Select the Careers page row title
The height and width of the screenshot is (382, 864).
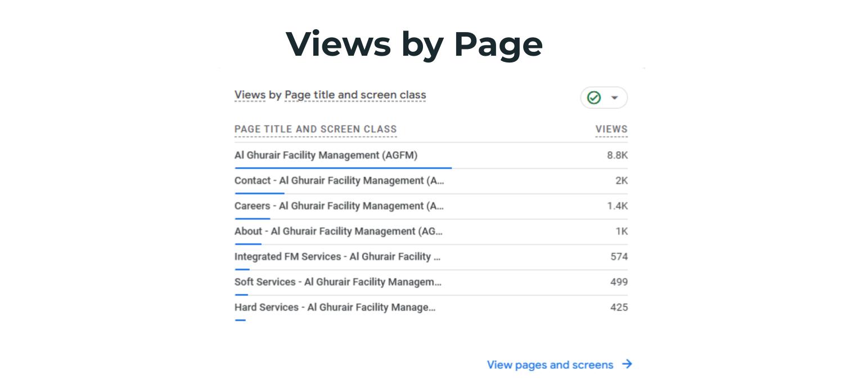pos(339,206)
